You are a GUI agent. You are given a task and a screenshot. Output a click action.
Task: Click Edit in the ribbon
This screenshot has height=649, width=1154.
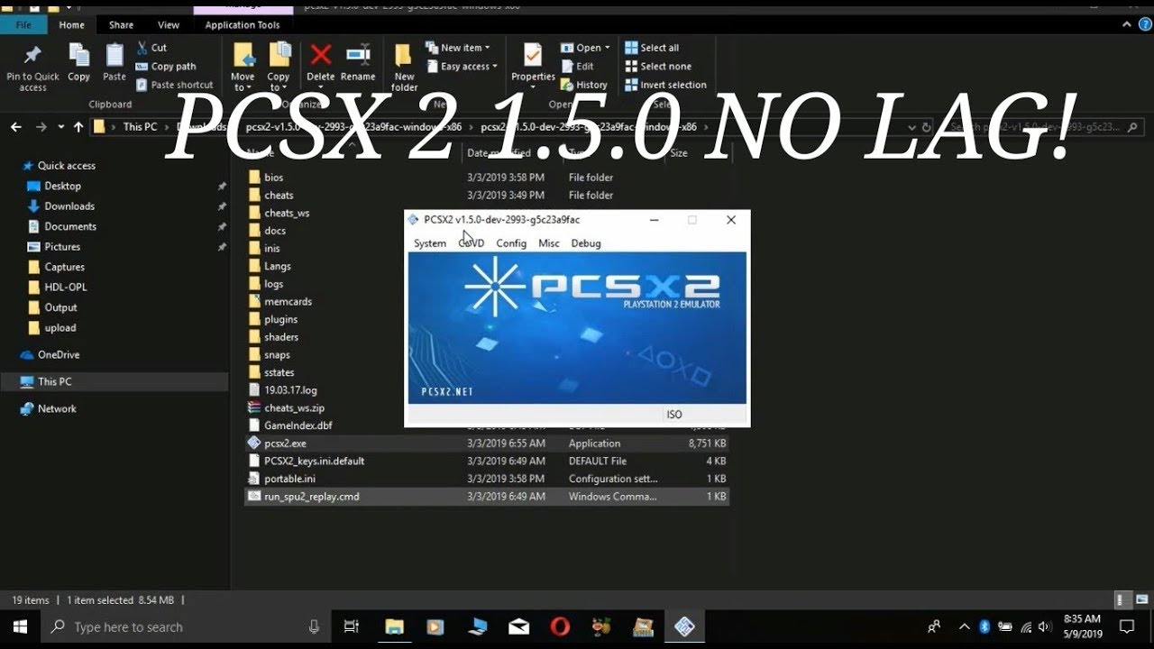577,67
